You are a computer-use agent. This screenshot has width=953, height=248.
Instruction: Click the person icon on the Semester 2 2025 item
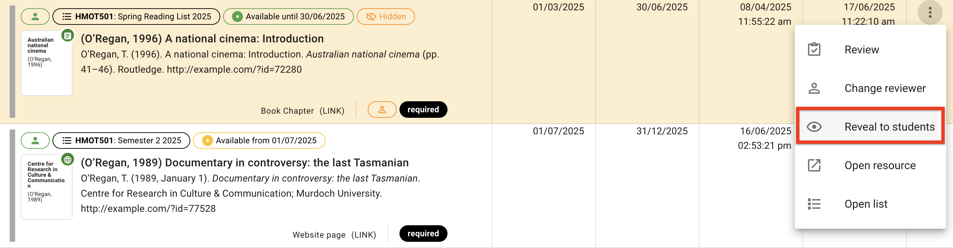[x=35, y=140]
